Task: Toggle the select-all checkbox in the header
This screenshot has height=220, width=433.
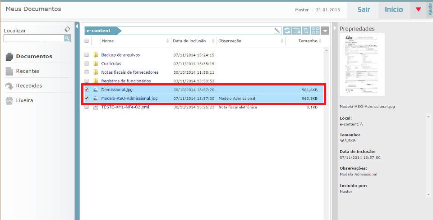Action: [87, 41]
